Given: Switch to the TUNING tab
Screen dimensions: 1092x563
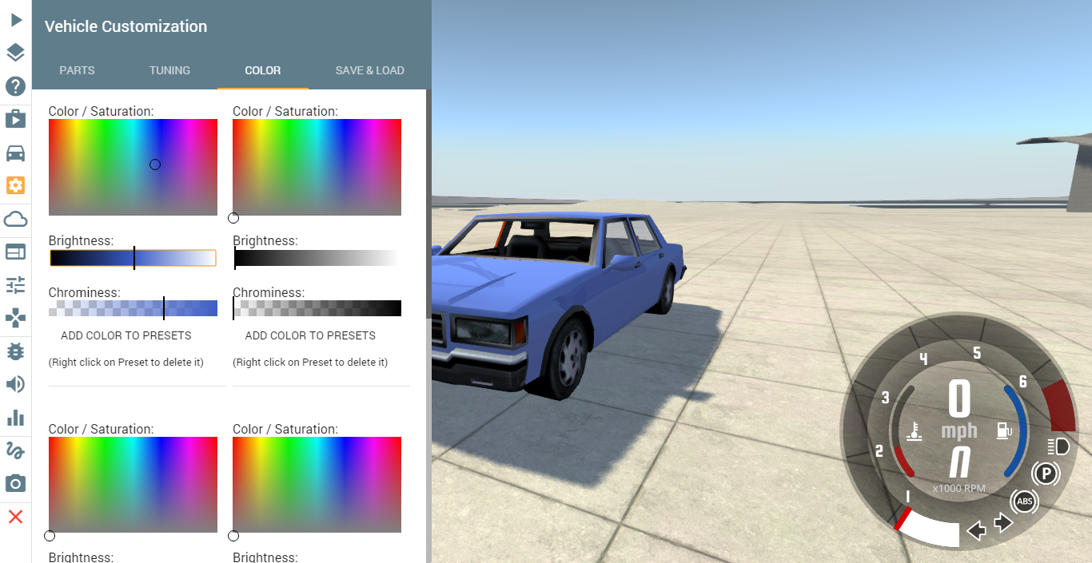Looking at the screenshot, I should 169,70.
